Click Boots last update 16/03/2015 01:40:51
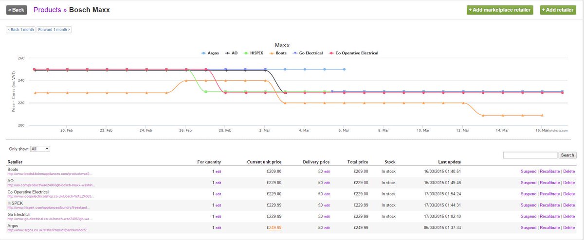 [x=442, y=171]
